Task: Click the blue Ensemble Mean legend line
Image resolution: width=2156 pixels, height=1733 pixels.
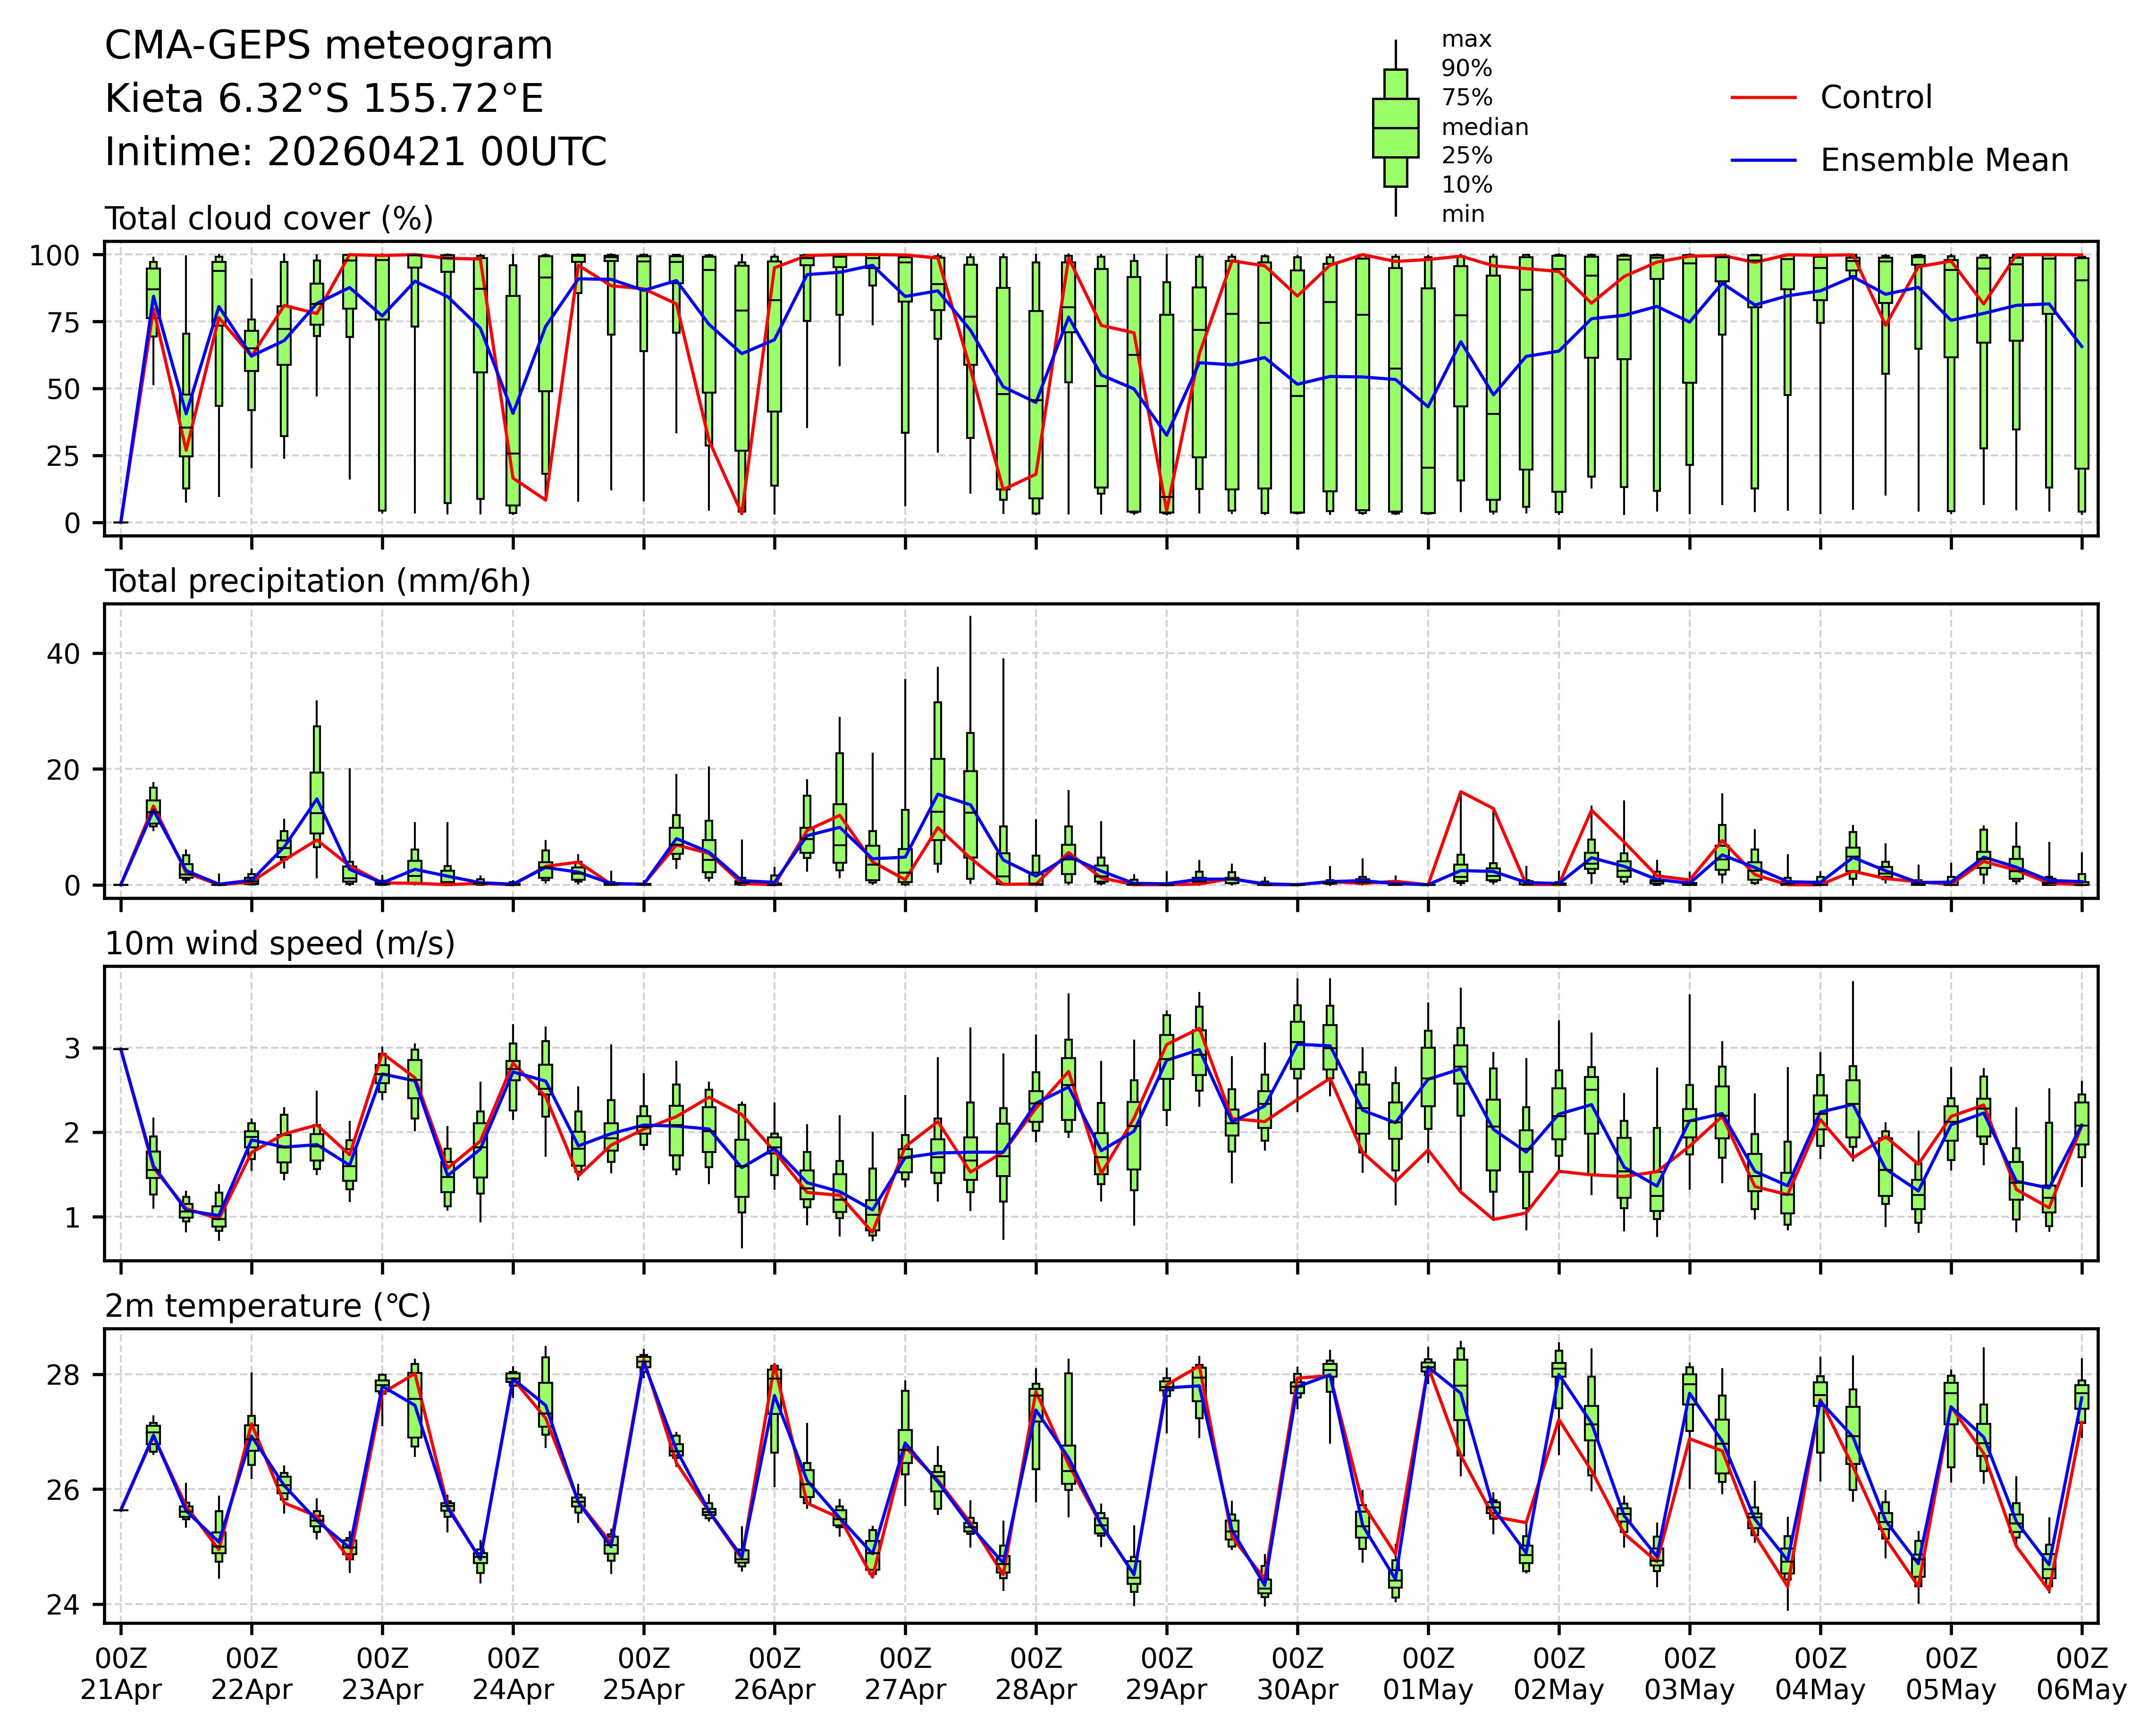Action: tap(1764, 161)
